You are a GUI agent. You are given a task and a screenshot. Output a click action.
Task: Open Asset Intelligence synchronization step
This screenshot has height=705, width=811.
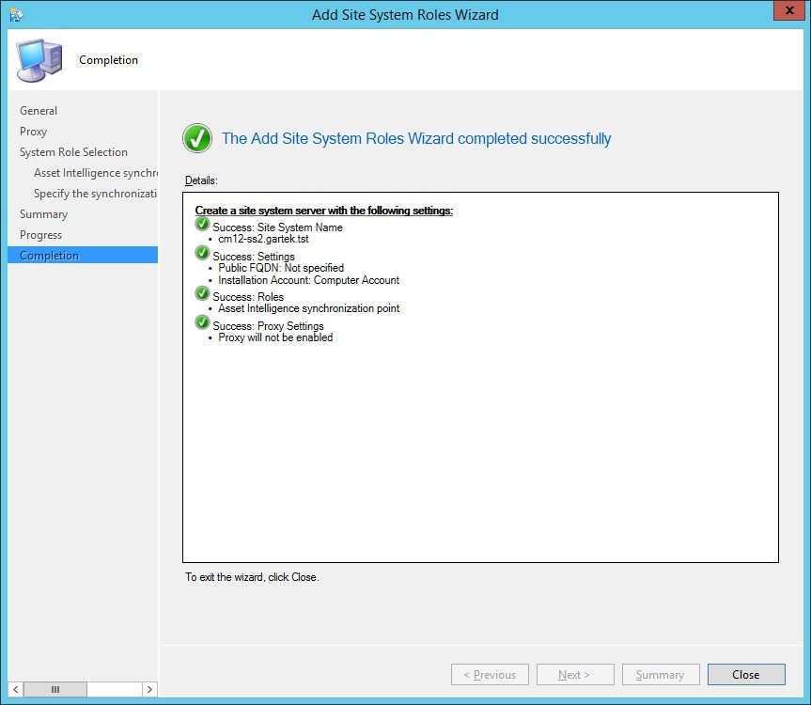point(96,173)
